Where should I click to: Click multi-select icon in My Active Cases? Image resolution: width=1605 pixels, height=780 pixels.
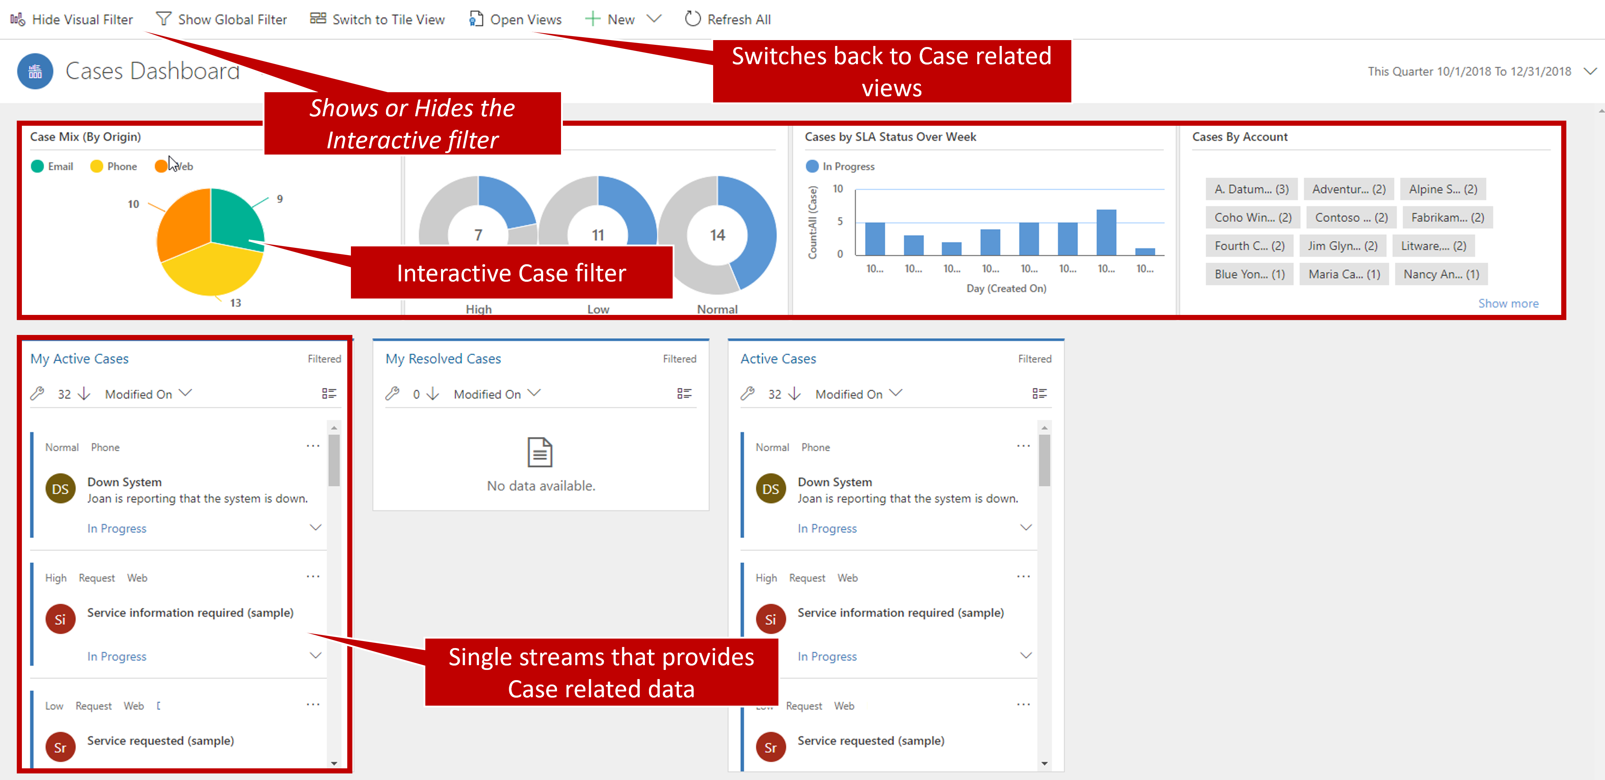point(329,393)
